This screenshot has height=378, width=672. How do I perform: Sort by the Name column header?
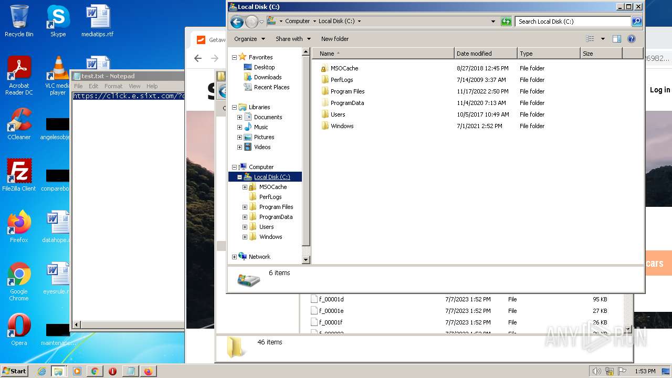tap(383, 54)
